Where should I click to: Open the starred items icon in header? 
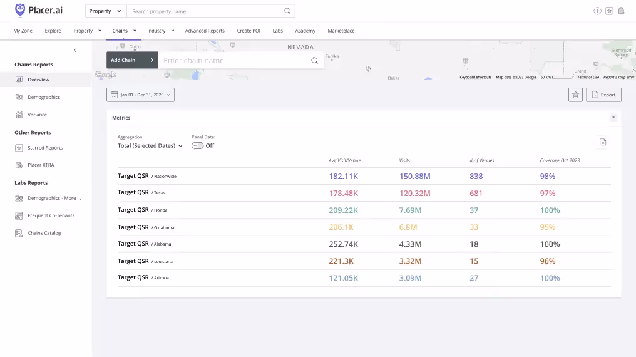coord(609,11)
